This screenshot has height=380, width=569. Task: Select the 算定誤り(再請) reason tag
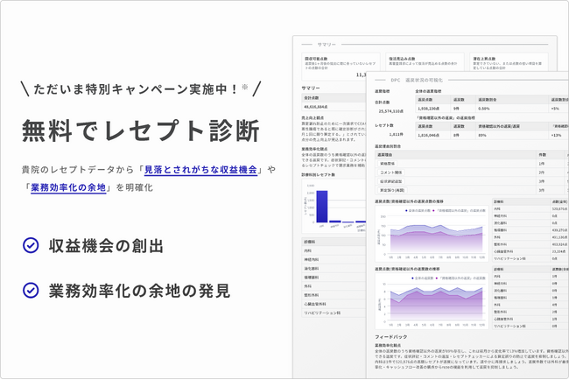coord(390,190)
